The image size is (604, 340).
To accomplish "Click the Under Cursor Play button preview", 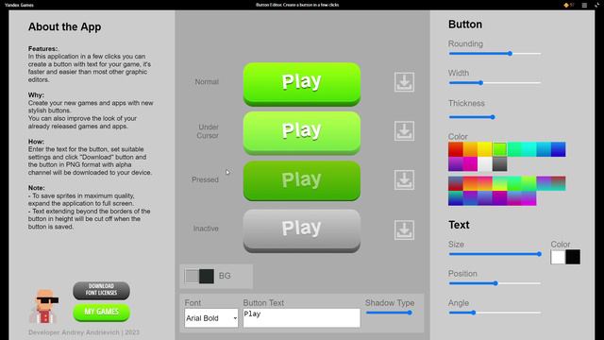I will pyautogui.click(x=302, y=133).
